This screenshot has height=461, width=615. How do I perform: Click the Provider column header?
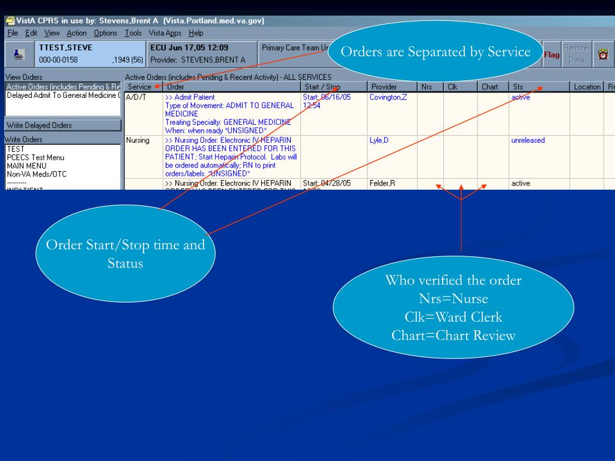[x=392, y=86]
